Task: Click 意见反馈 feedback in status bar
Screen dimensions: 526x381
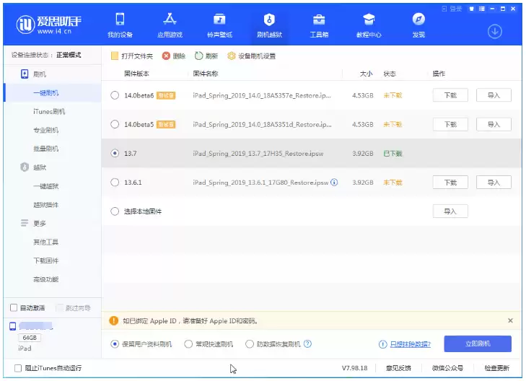Action: pyautogui.click(x=398, y=368)
